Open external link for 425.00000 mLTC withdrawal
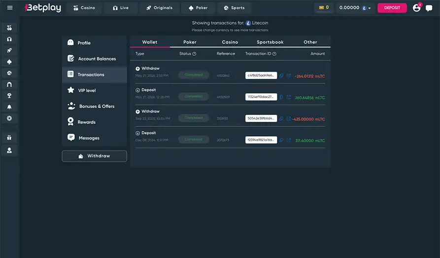The width and height of the screenshot is (440, 258). pos(288,118)
